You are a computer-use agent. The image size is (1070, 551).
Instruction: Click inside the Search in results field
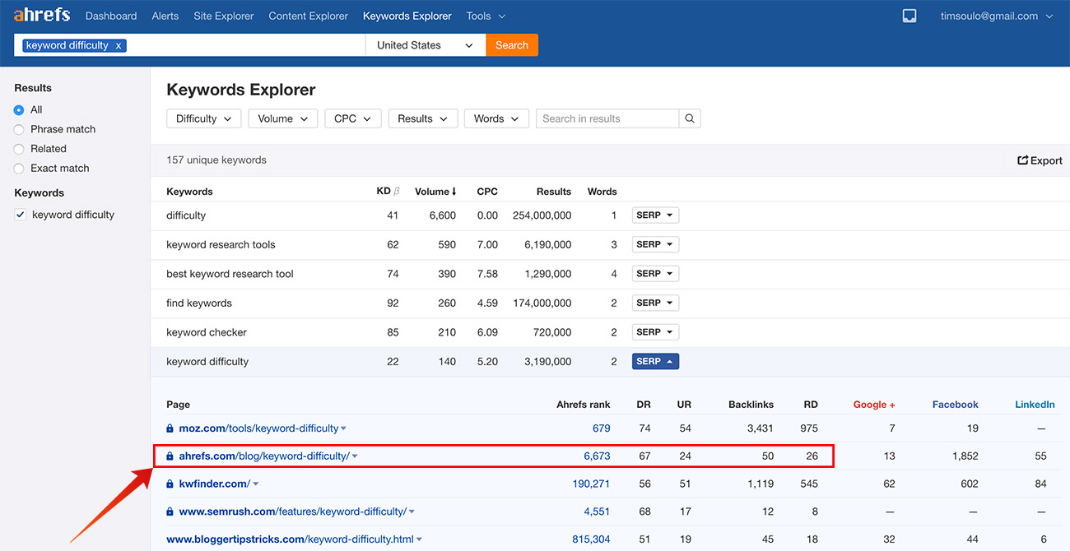pos(607,118)
